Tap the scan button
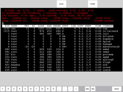Viewport: 123px width, 92px height. [x=61, y=4]
